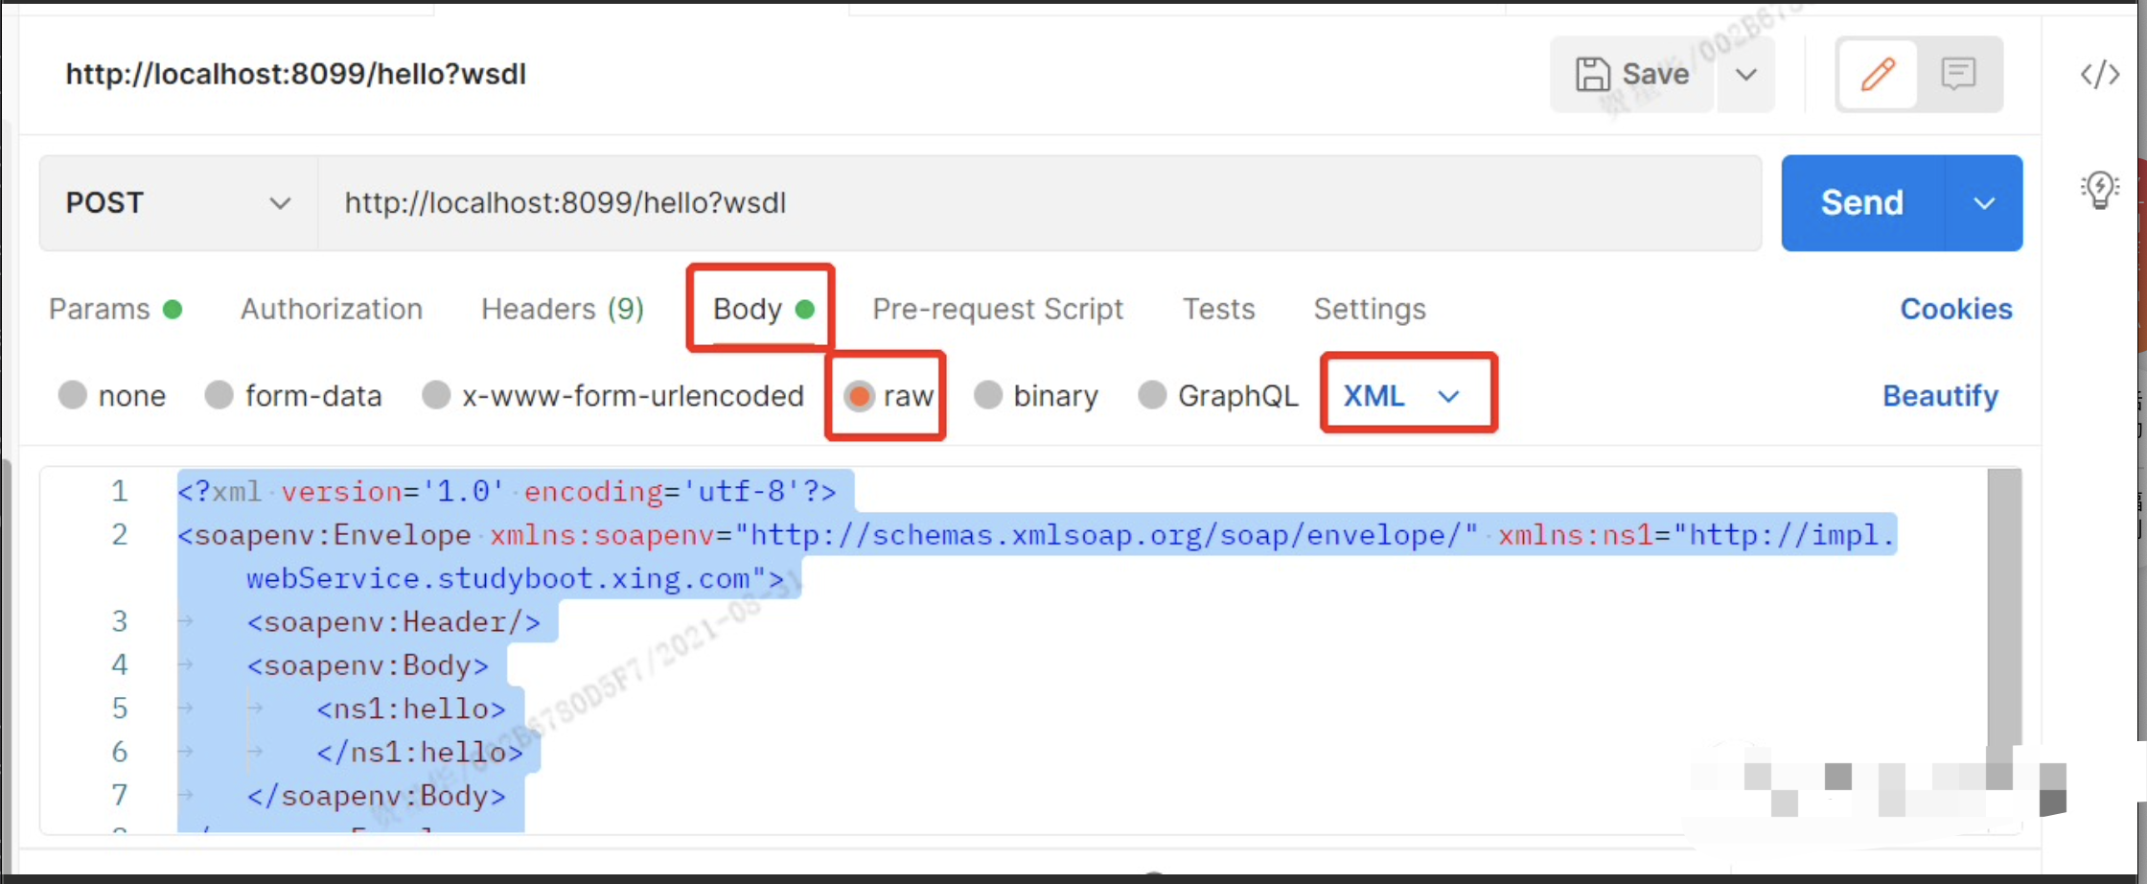Open the comments speech bubble icon
The image size is (2147, 884).
(1957, 74)
